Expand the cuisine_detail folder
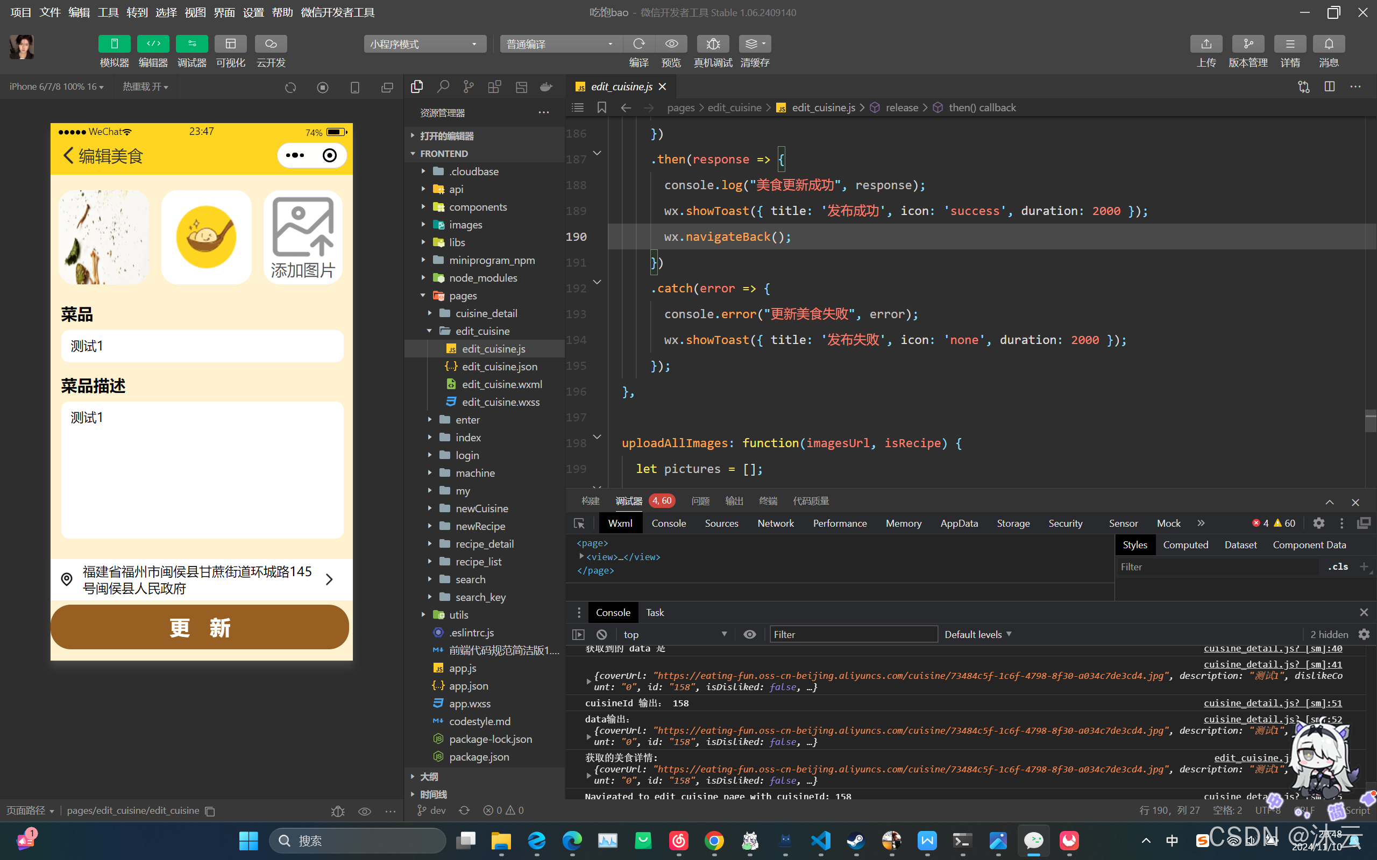1377x860 pixels. coord(486,313)
